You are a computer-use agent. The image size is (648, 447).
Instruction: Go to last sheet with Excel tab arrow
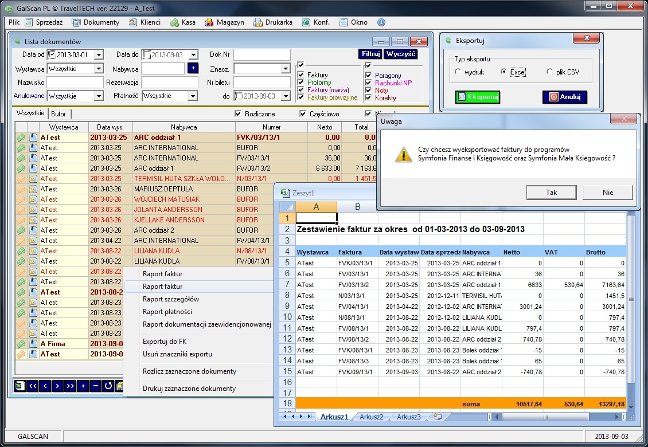point(310,417)
